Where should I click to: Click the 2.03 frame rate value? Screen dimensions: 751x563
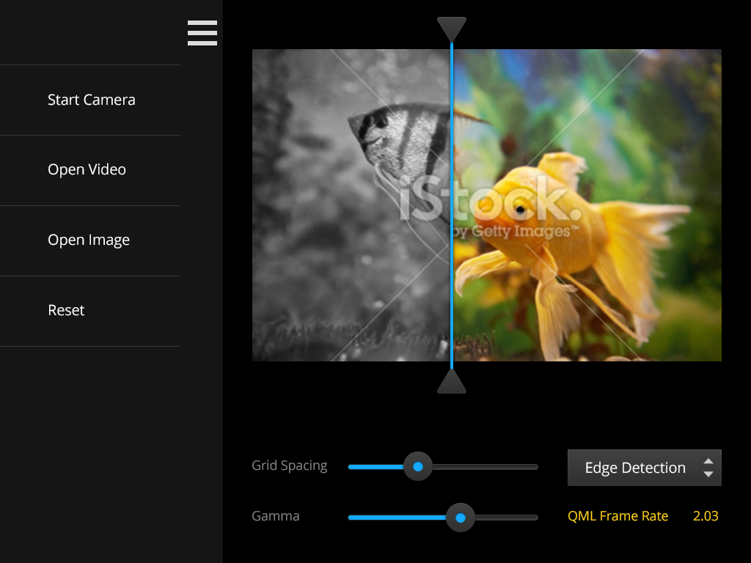[x=706, y=516]
